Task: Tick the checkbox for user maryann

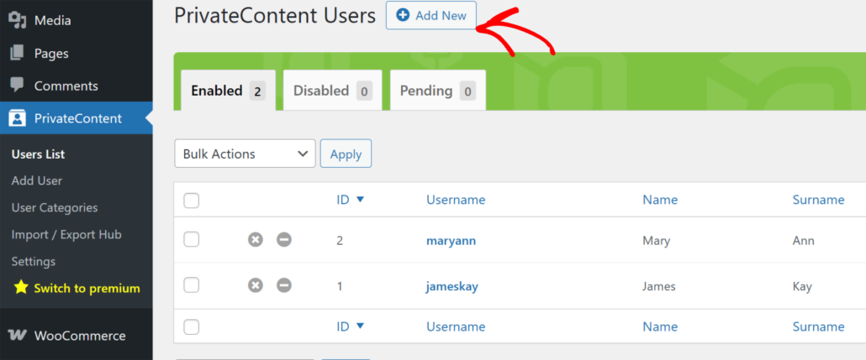Action: (191, 239)
